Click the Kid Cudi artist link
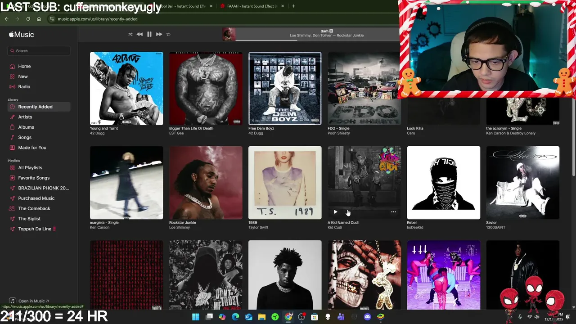 (335, 228)
